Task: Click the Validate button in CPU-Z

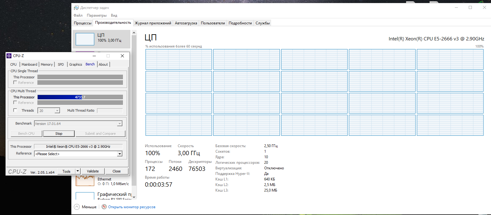Action: [x=93, y=171]
